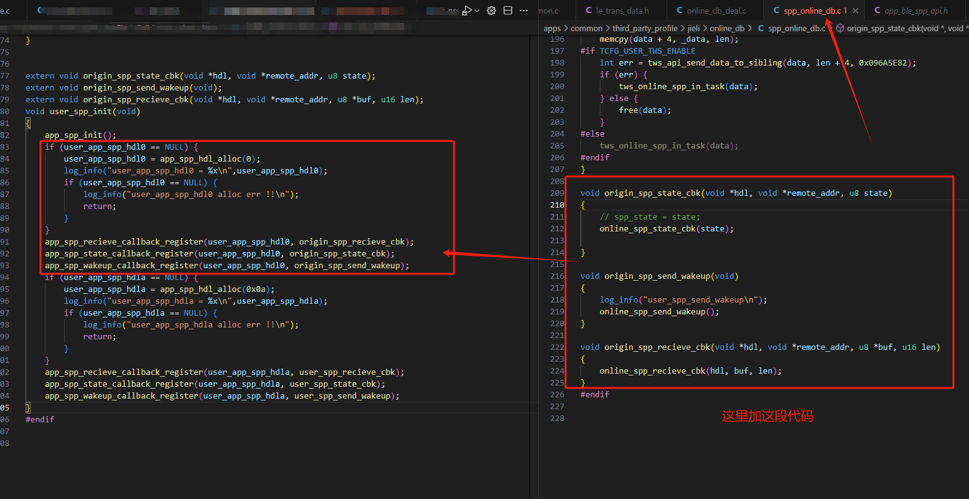Open the 'jieli' breadcrumb folder

pyautogui.click(x=693, y=28)
